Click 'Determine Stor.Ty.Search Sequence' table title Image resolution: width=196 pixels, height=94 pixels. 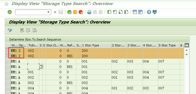tap(35, 40)
